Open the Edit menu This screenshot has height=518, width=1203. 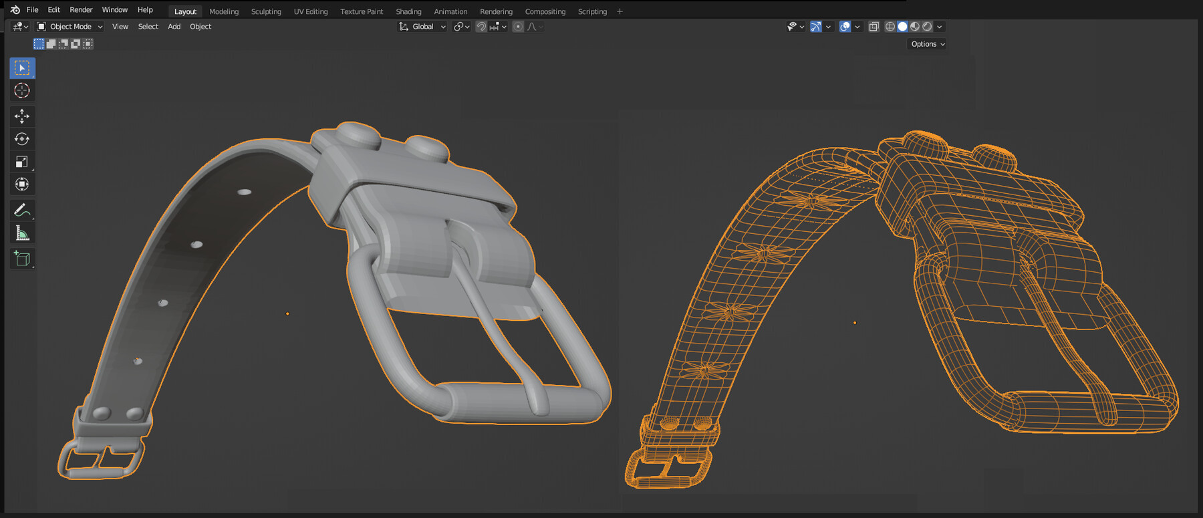54,10
